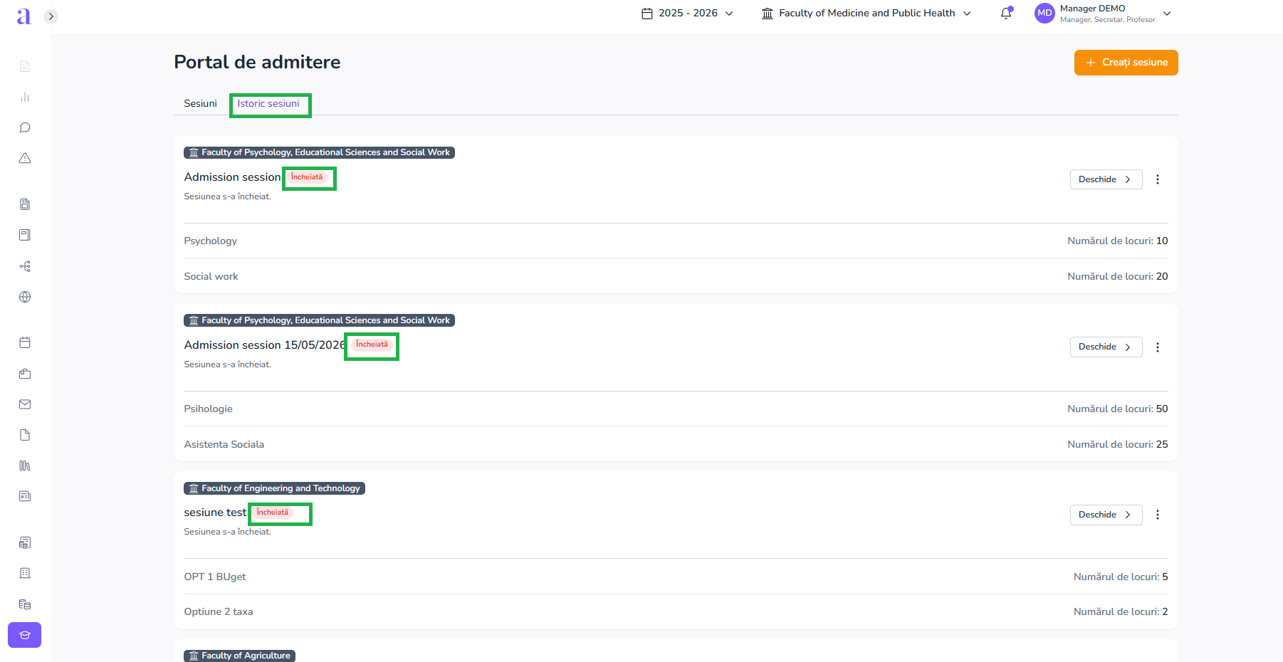Viewport: 1283px width, 662px height.
Task: Open the envelope mail icon
Action: [x=25, y=404]
